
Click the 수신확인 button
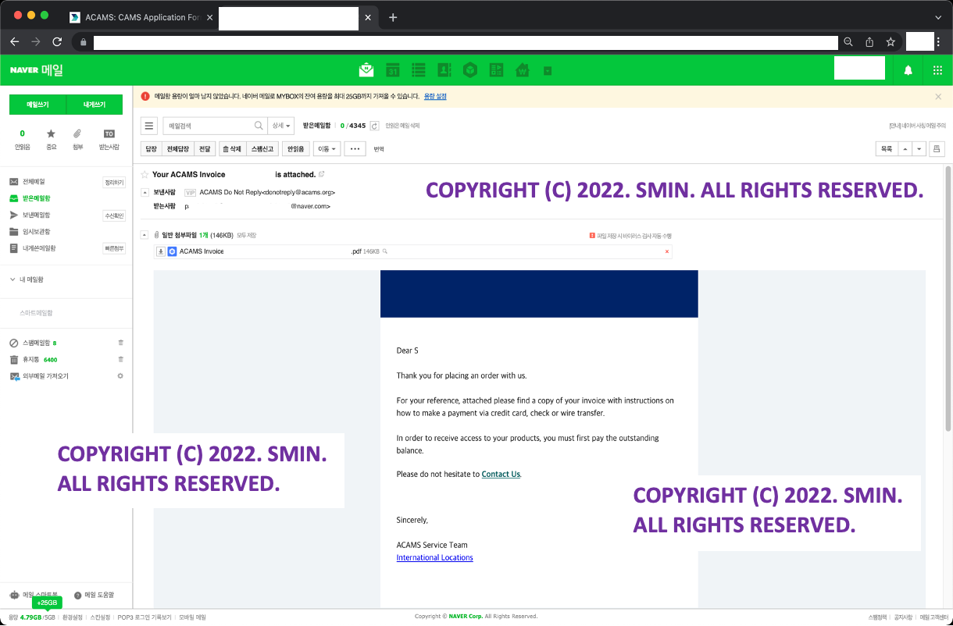[114, 215]
